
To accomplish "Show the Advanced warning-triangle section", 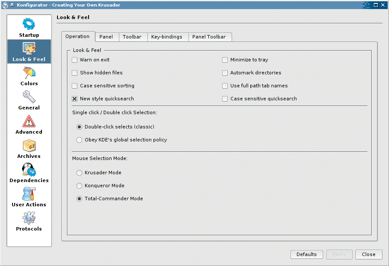I will (x=29, y=125).
